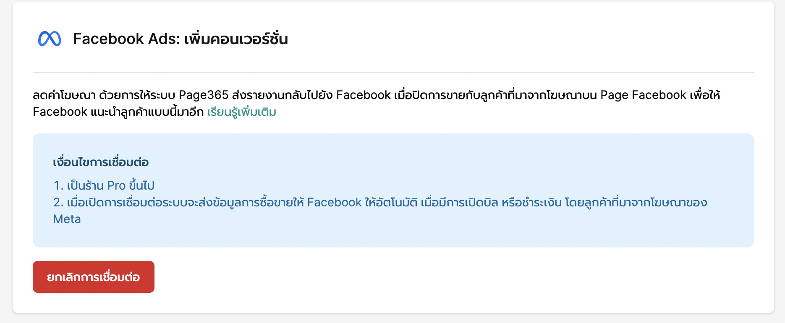Click Facebook in the second condition line
The image size is (785, 323).
tap(334, 203)
